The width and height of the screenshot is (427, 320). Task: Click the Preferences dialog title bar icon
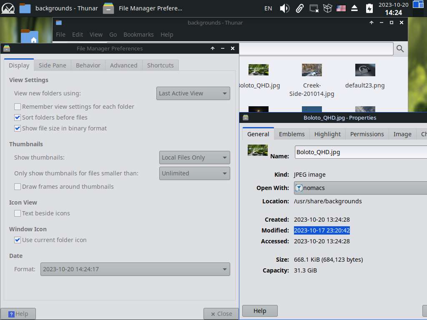click(7, 48)
